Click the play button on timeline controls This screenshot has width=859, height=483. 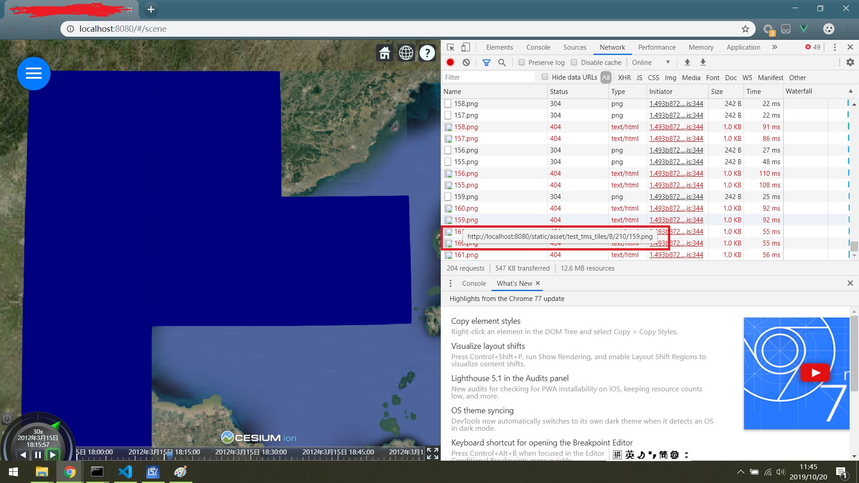pos(52,454)
